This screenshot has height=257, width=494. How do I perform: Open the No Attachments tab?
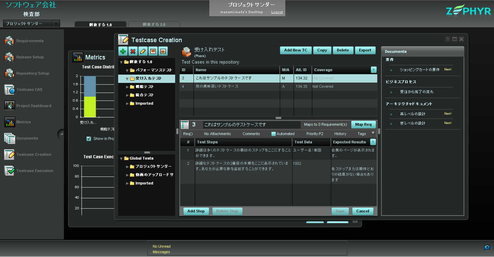point(218,134)
